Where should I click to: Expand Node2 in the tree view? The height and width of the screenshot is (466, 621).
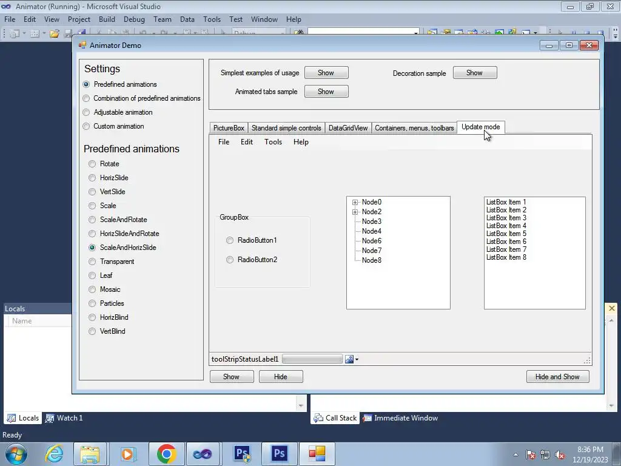coord(355,212)
